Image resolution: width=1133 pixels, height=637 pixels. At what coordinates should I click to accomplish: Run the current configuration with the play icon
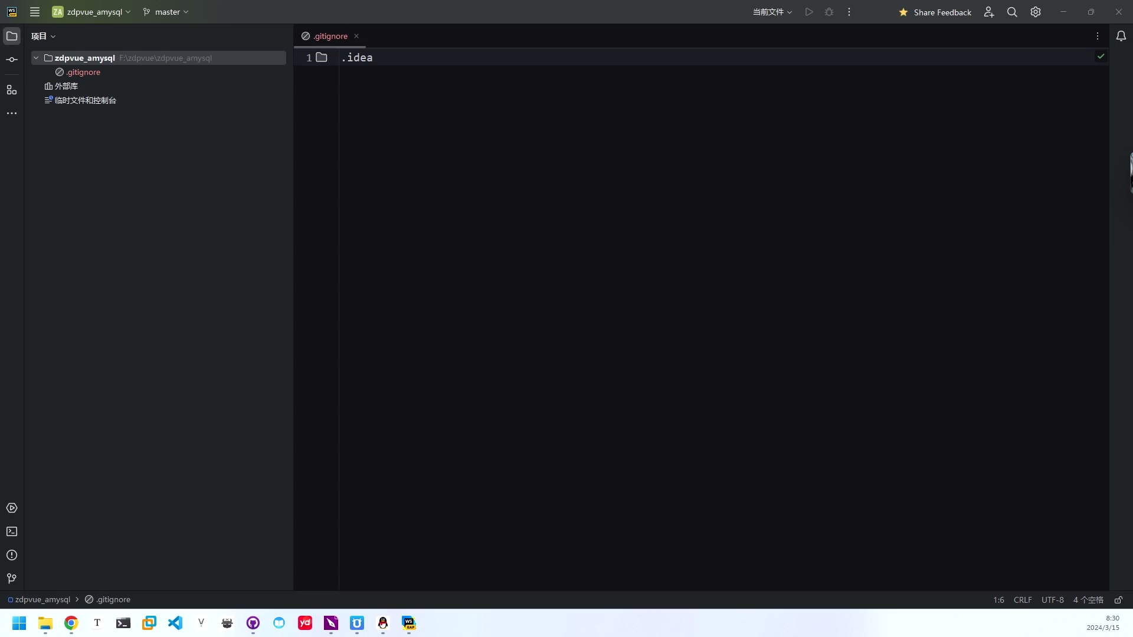[808, 12]
